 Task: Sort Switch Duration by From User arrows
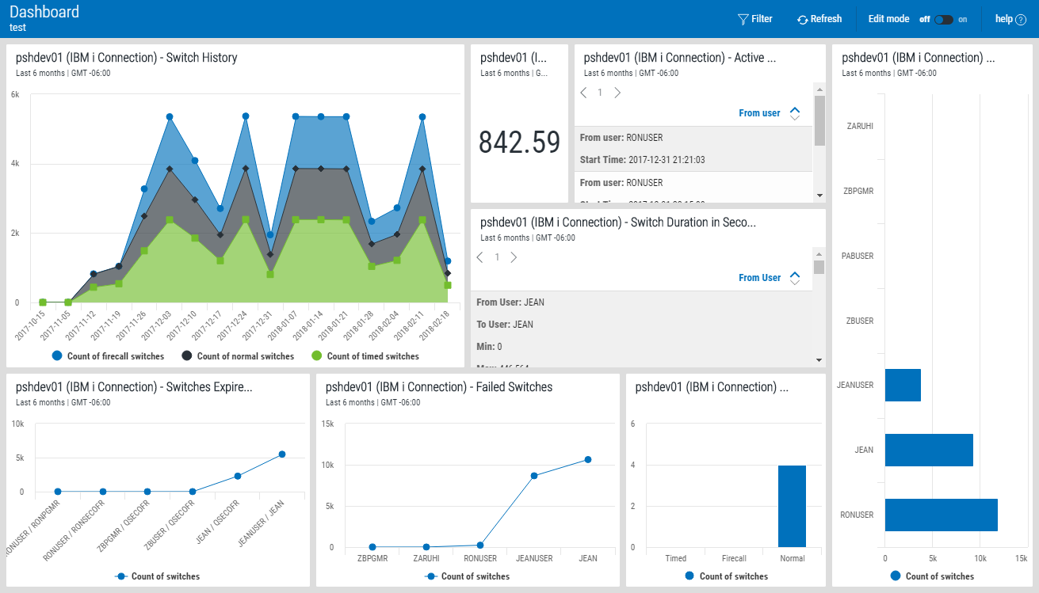coord(795,278)
